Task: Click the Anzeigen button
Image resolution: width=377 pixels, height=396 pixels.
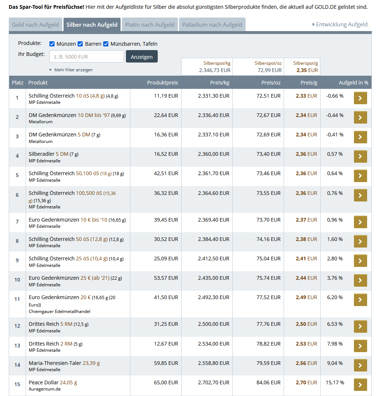Action: click(x=142, y=57)
